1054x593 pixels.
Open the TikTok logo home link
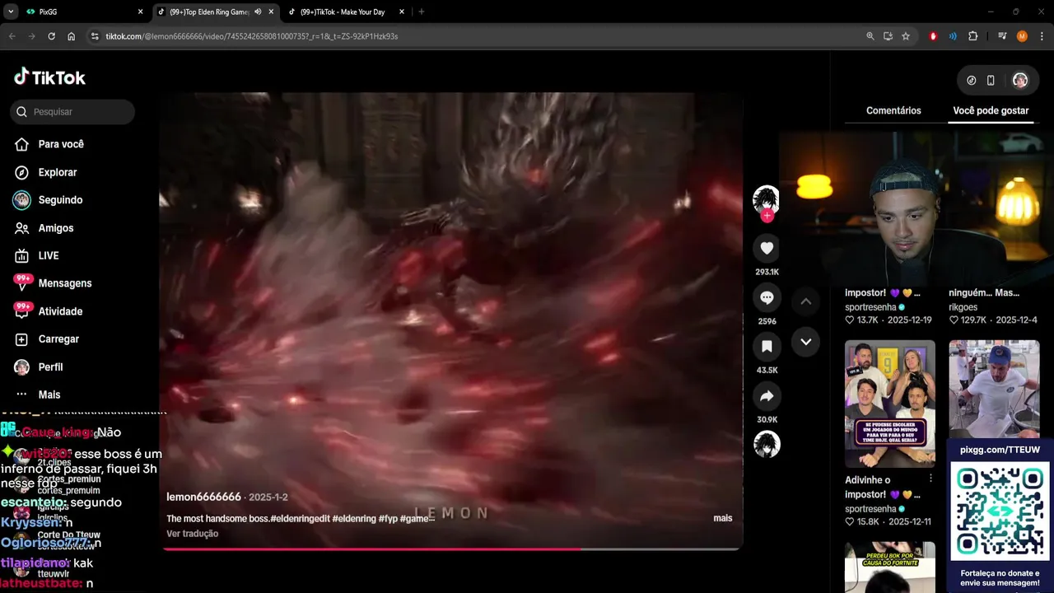[x=49, y=77]
